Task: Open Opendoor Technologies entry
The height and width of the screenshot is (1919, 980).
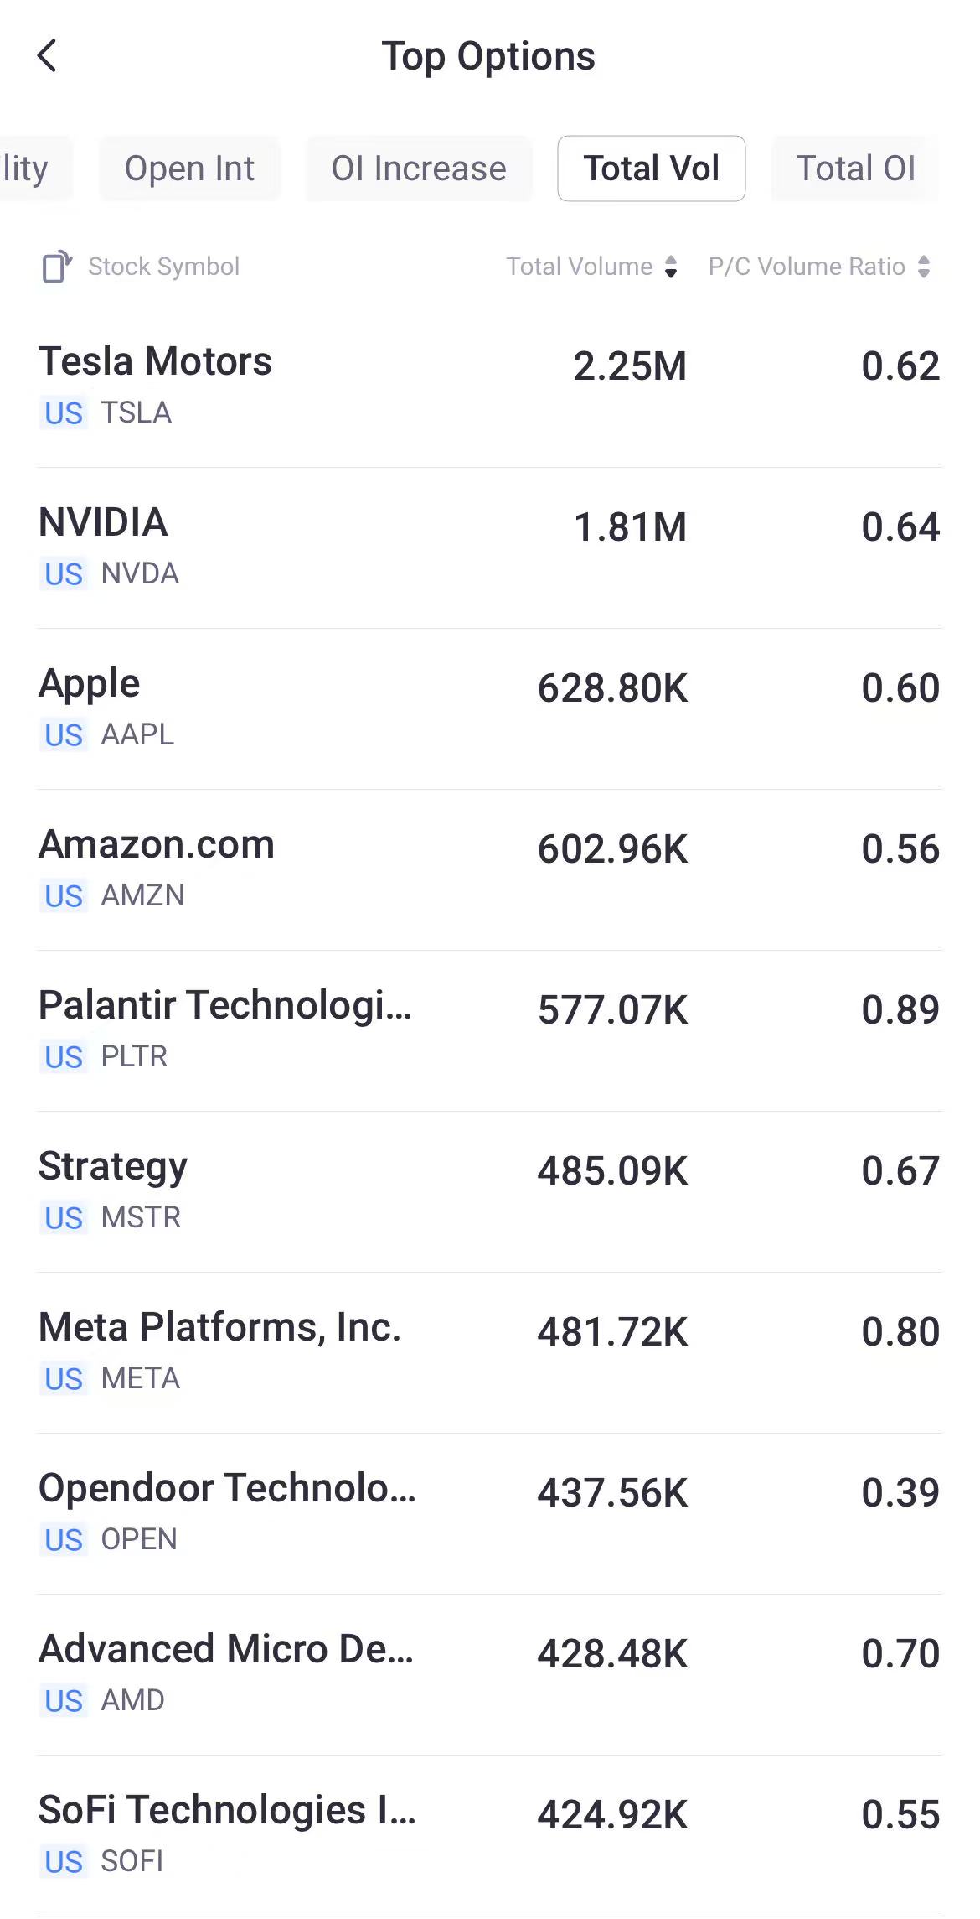Action: pyautogui.click(x=489, y=1512)
